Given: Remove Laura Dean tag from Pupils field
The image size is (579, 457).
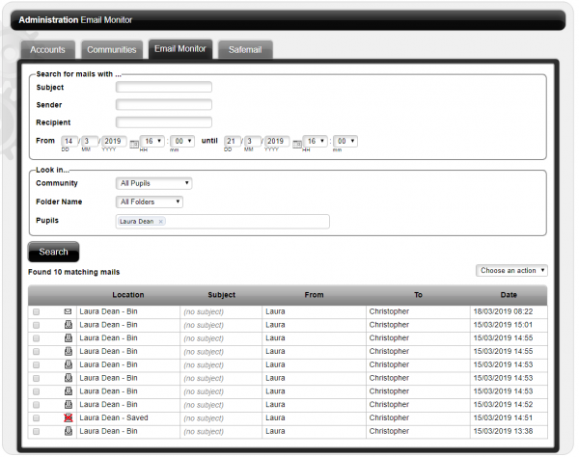Looking at the screenshot, I should 161,222.
